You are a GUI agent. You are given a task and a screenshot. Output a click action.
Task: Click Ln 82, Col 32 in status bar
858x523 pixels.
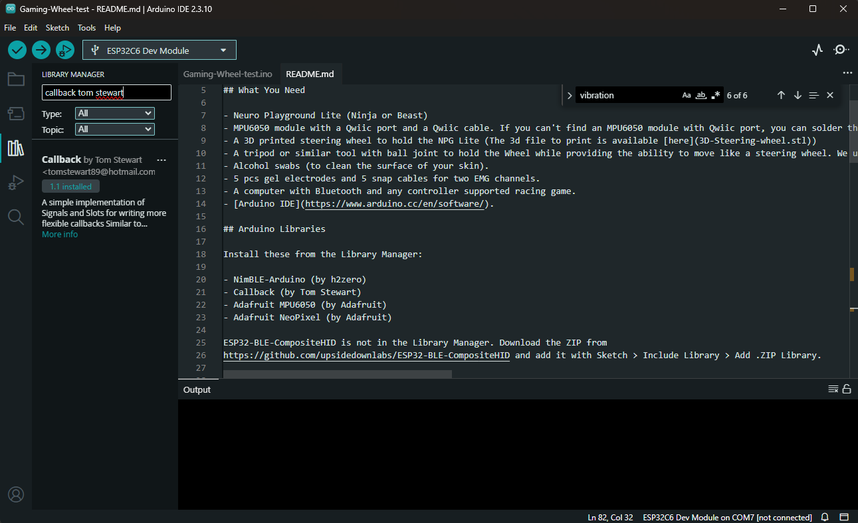(610, 517)
